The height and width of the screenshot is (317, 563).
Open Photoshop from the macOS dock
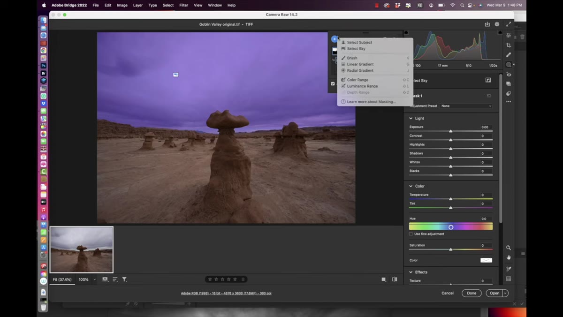point(44,66)
